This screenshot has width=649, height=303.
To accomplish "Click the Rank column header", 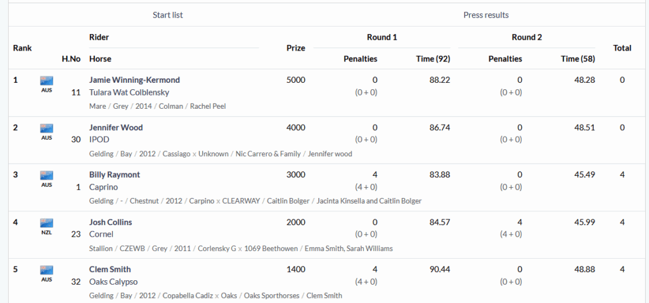I will [22, 48].
